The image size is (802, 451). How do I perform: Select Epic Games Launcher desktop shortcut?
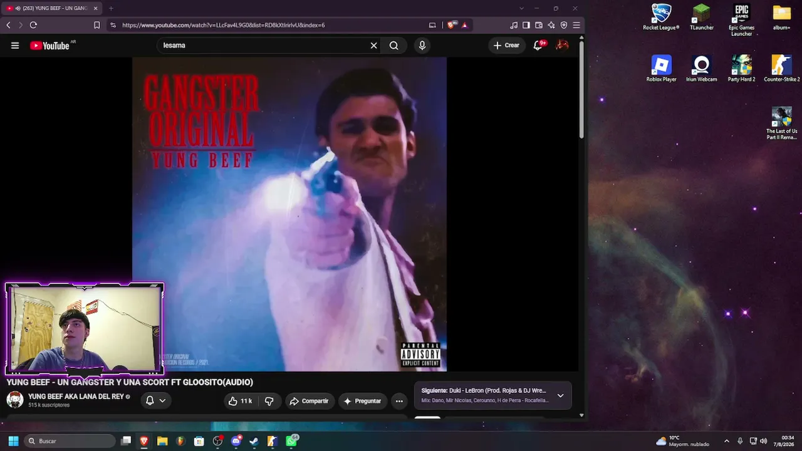[x=741, y=20]
